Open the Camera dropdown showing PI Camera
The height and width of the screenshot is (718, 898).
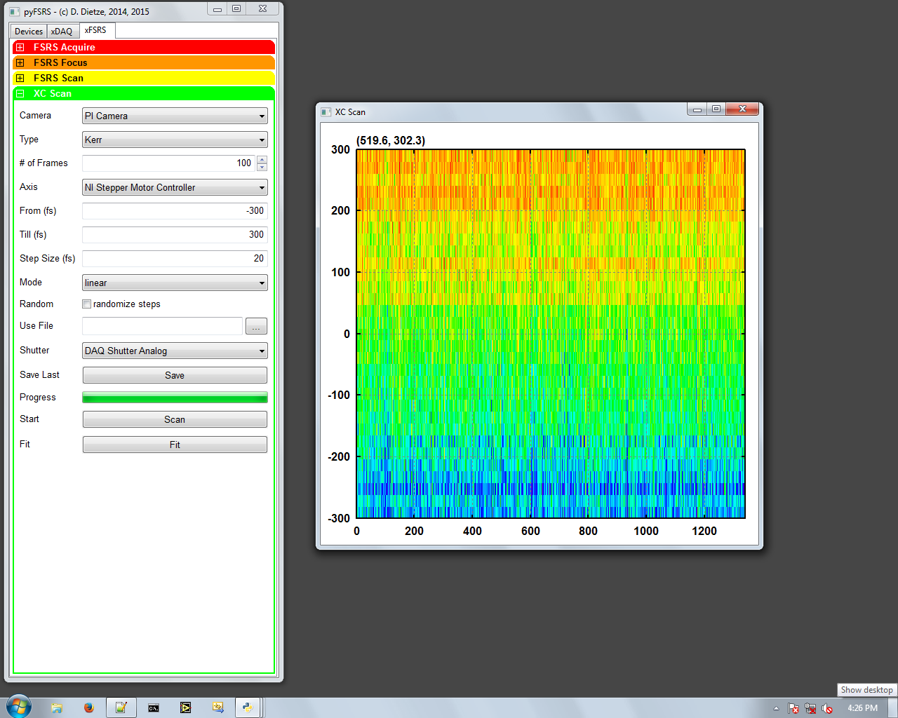(175, 116)
